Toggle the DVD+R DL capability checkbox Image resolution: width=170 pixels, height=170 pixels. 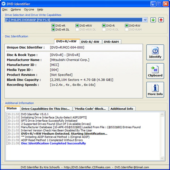pos(53,29)
